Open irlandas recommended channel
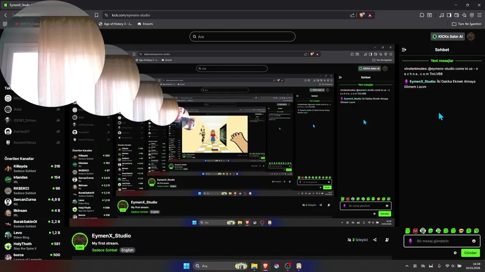 pos(32,179)
